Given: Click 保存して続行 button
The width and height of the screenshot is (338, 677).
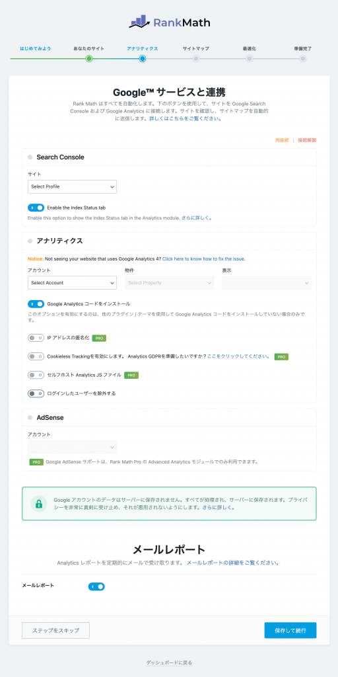Looking at the screenshot, I should [290, 630].
